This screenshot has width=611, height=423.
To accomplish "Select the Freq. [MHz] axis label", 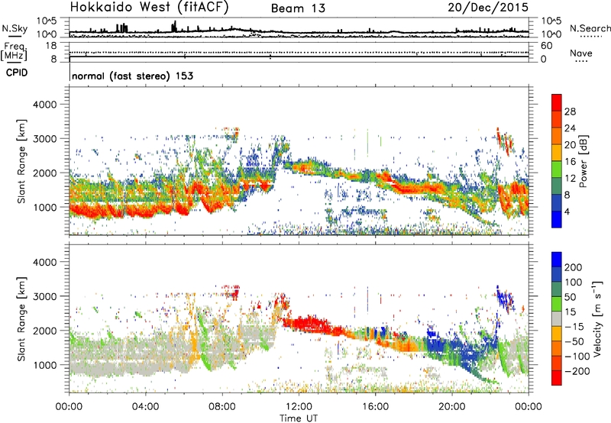I will pyautogui.click(x=14, y=52).
